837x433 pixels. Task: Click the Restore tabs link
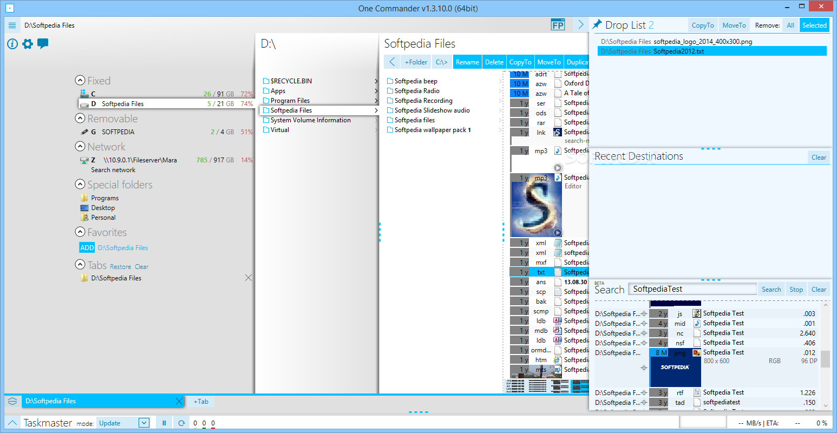coord(120,267)
